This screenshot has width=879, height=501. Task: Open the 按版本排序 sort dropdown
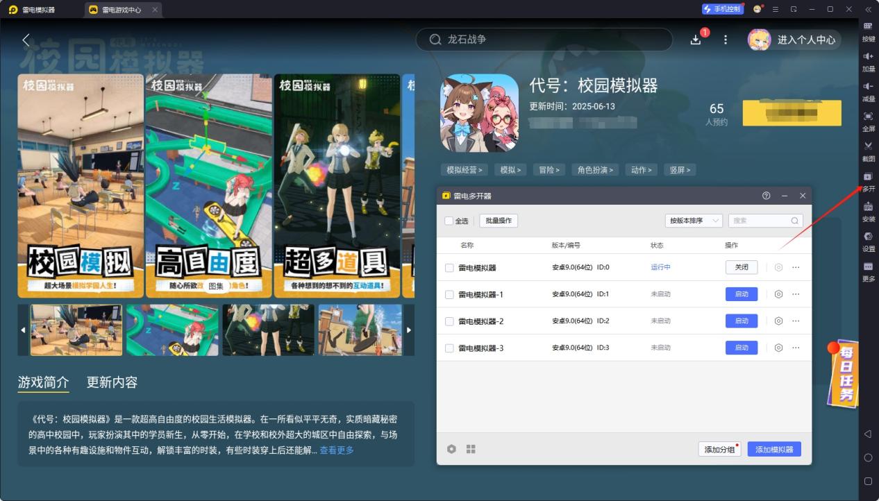coord(694,221)
